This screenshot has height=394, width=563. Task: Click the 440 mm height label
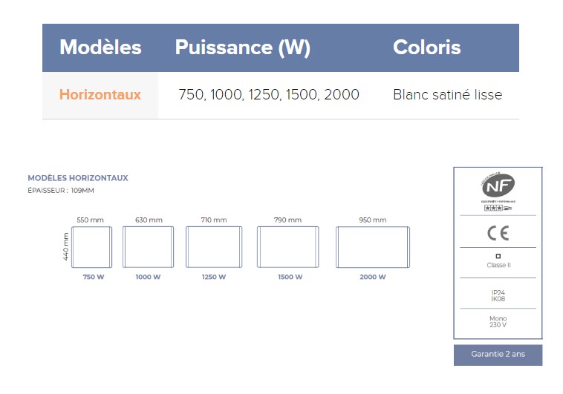(65, 246)
